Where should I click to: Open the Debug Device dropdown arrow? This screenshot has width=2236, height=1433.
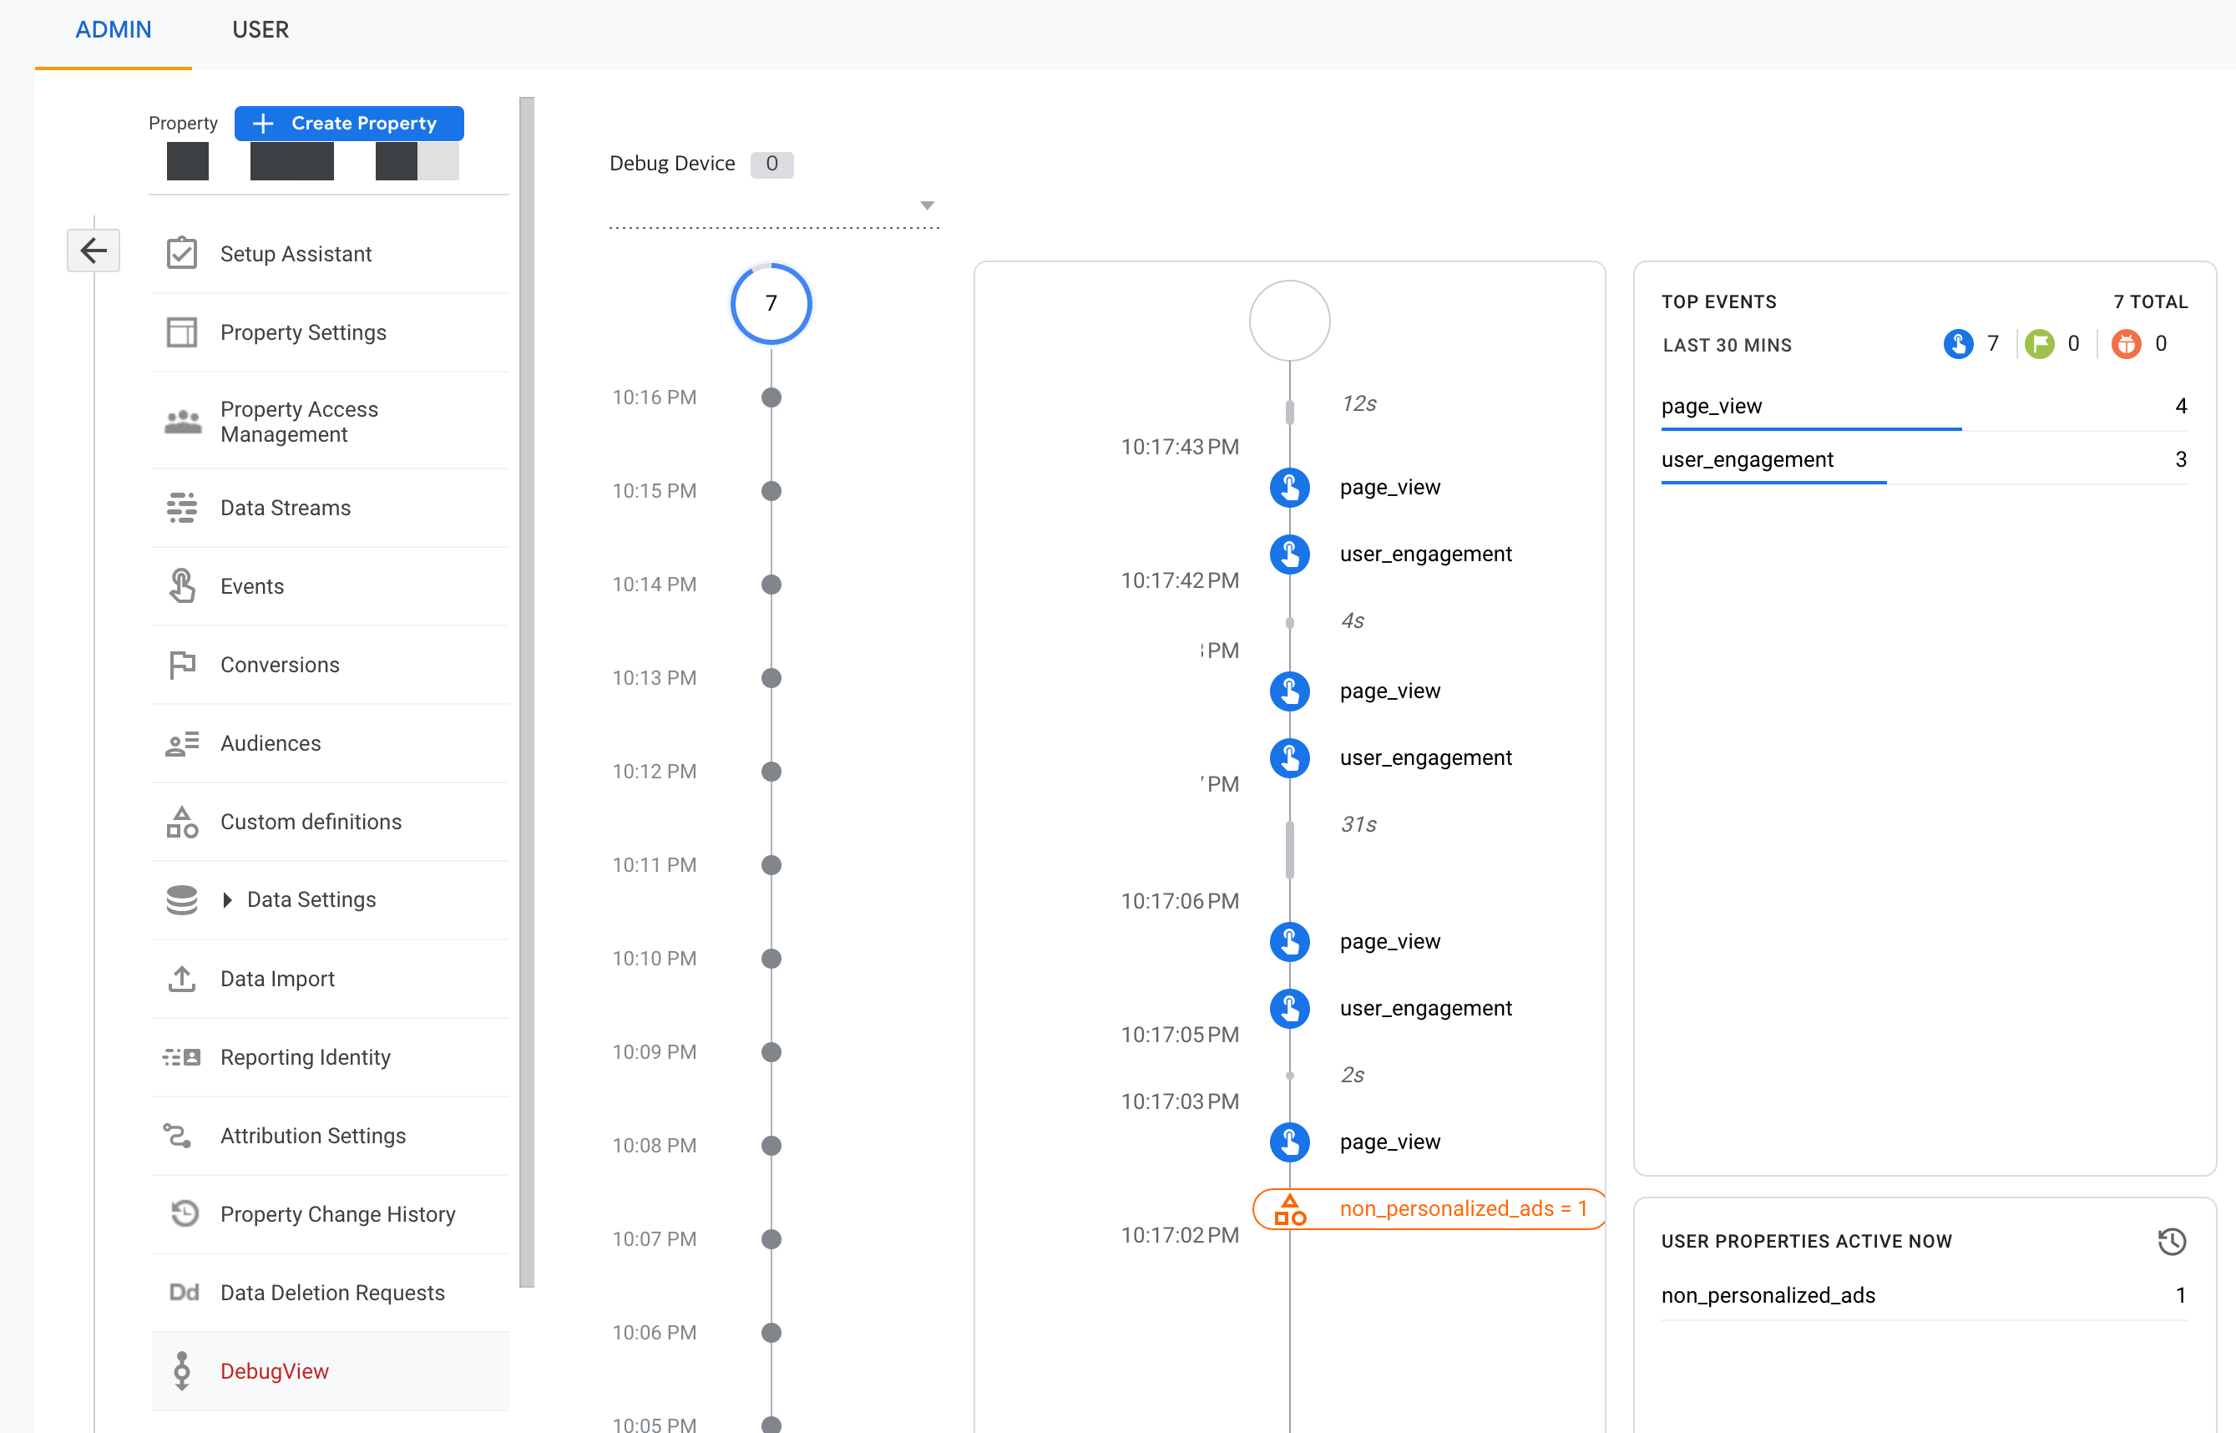pos(927,205)
